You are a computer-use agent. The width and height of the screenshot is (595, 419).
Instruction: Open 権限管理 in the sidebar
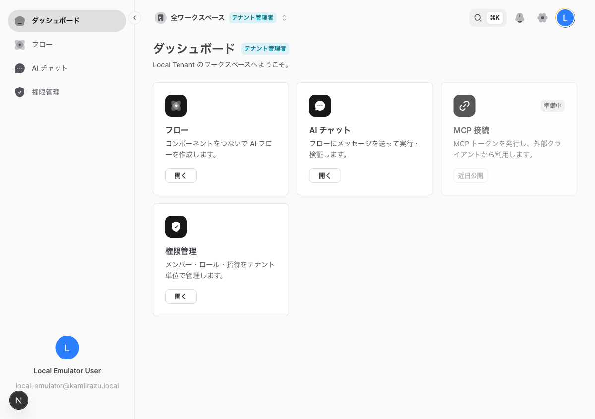tap(67, 92)
